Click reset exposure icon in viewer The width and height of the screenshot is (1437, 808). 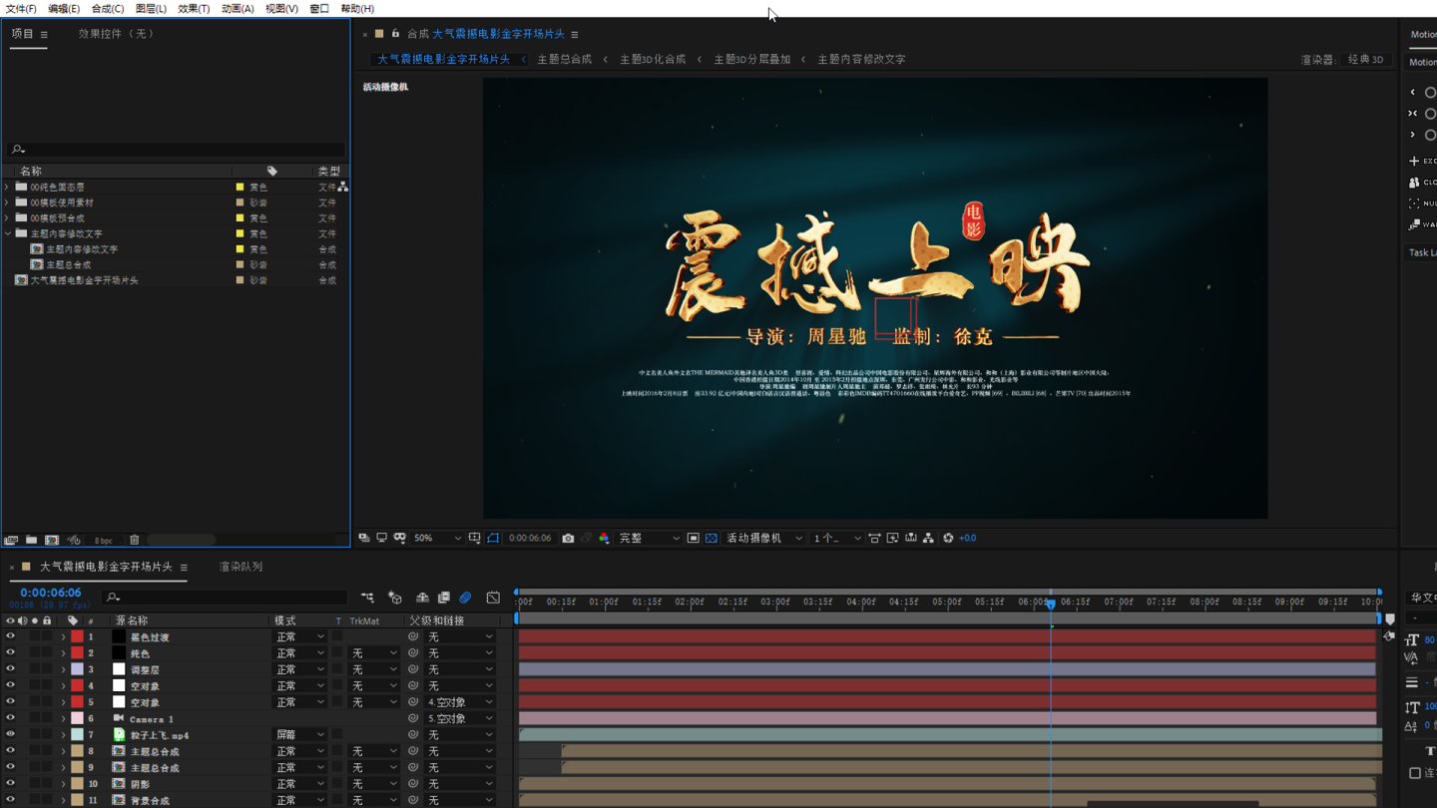[948, 538]
